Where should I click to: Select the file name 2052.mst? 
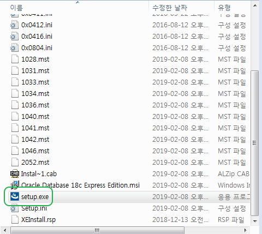coord(35,163)
